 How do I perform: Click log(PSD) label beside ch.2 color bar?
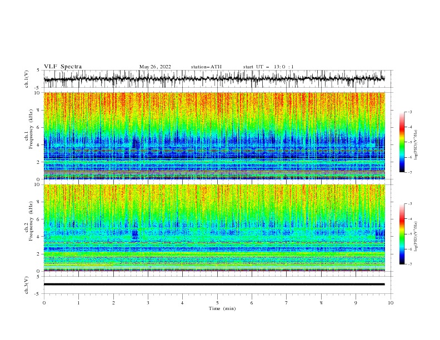416,237
